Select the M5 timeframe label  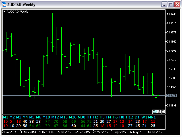click(x=32, y=117)
